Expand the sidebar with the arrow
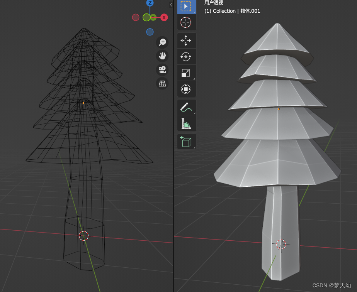 click(x=171, y=5)
